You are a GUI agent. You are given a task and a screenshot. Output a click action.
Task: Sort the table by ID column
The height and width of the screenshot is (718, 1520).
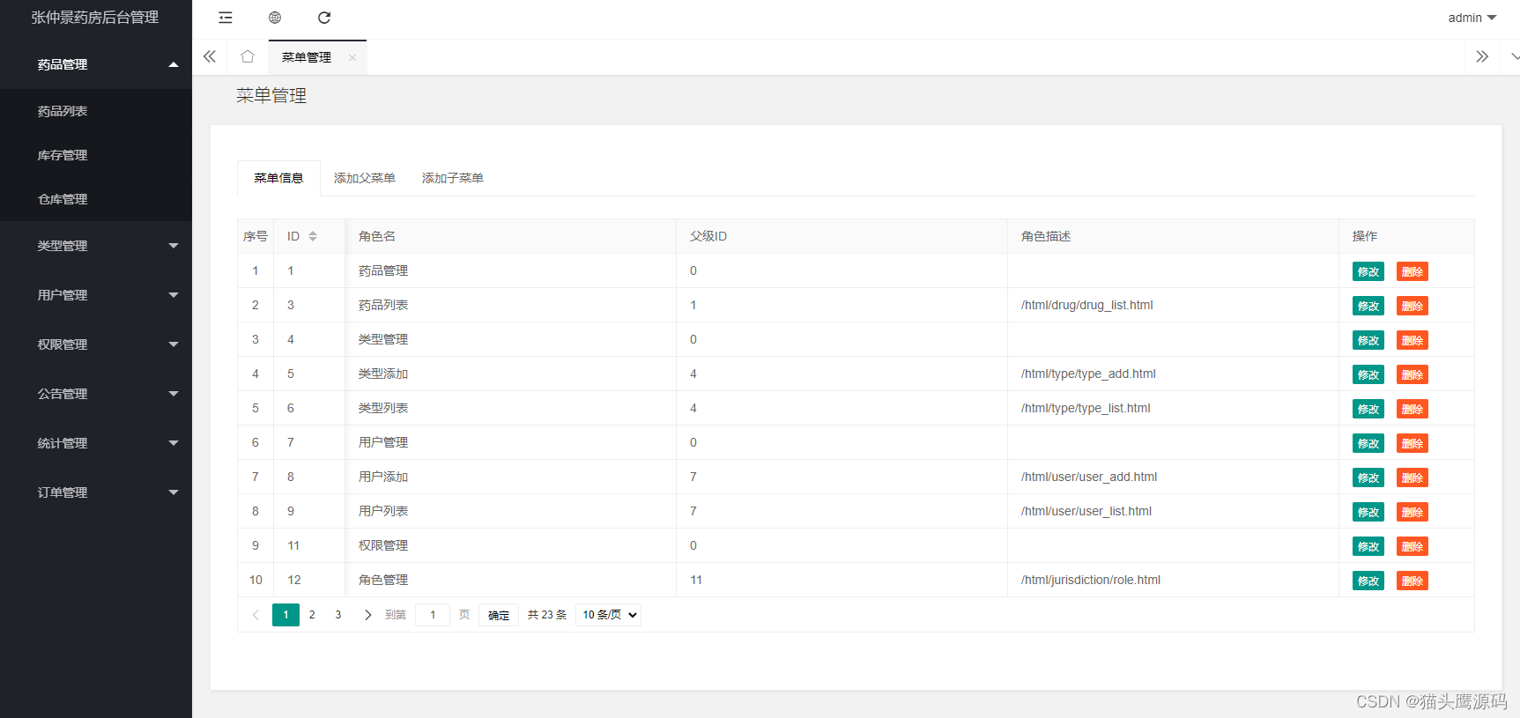(313, 236)
